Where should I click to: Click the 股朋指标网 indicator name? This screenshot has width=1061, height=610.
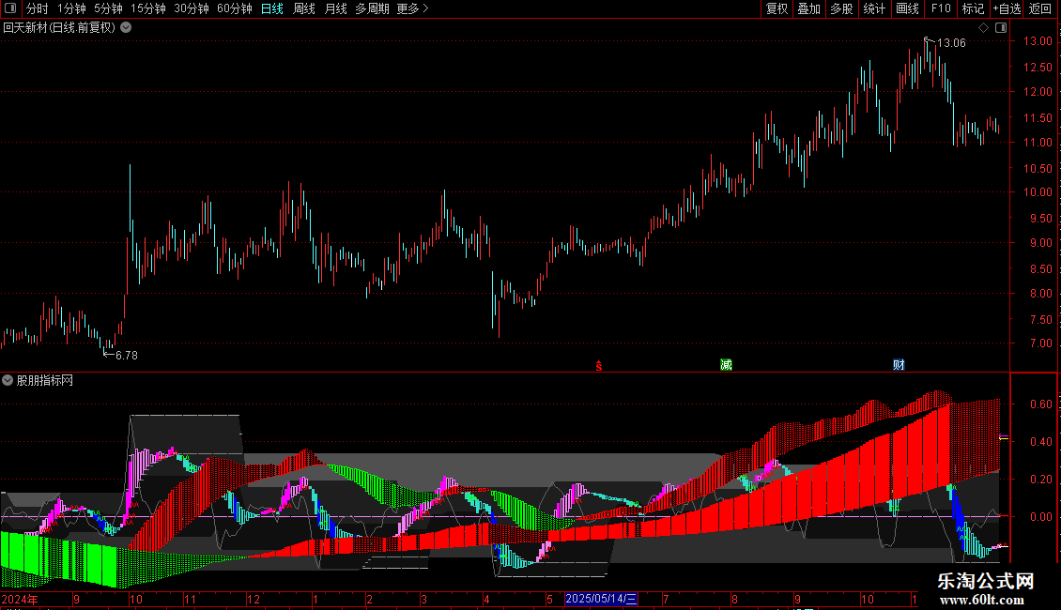pyautogui.click(x=45, y=380)
